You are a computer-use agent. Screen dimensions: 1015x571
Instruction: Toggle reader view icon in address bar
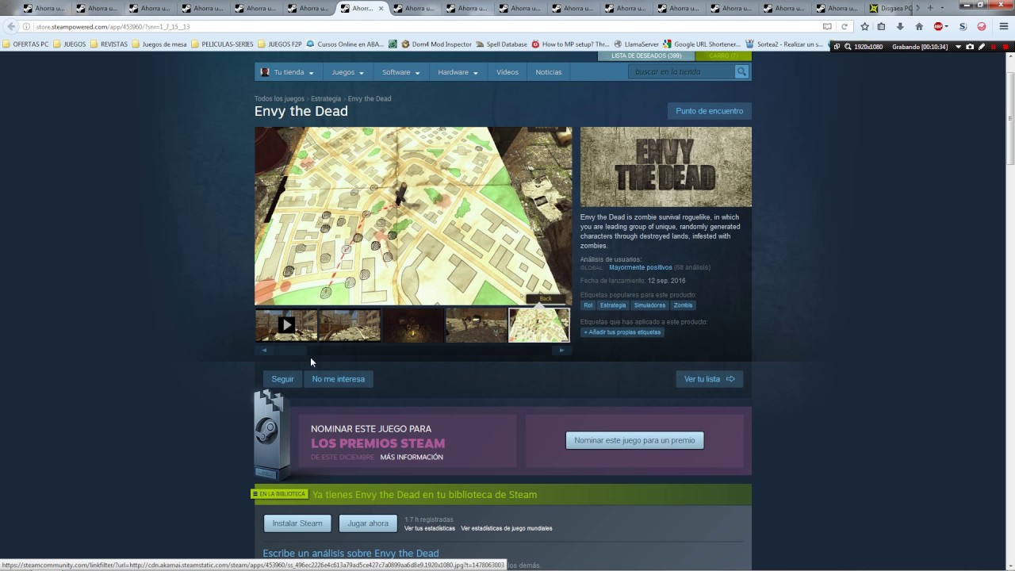pos(827,26)
